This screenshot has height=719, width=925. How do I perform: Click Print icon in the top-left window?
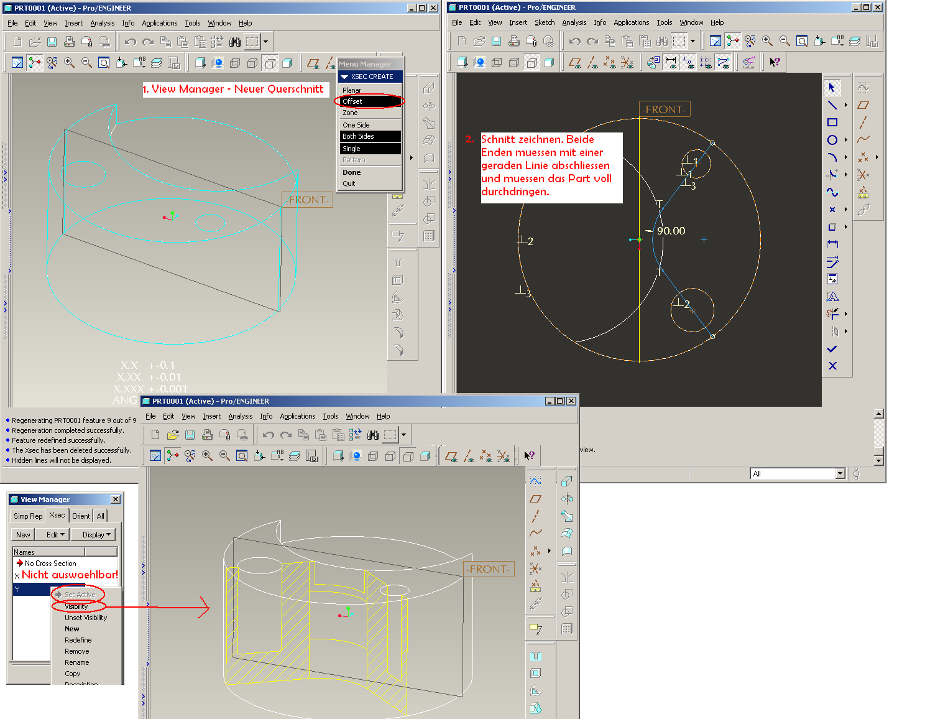click(69, 42)
